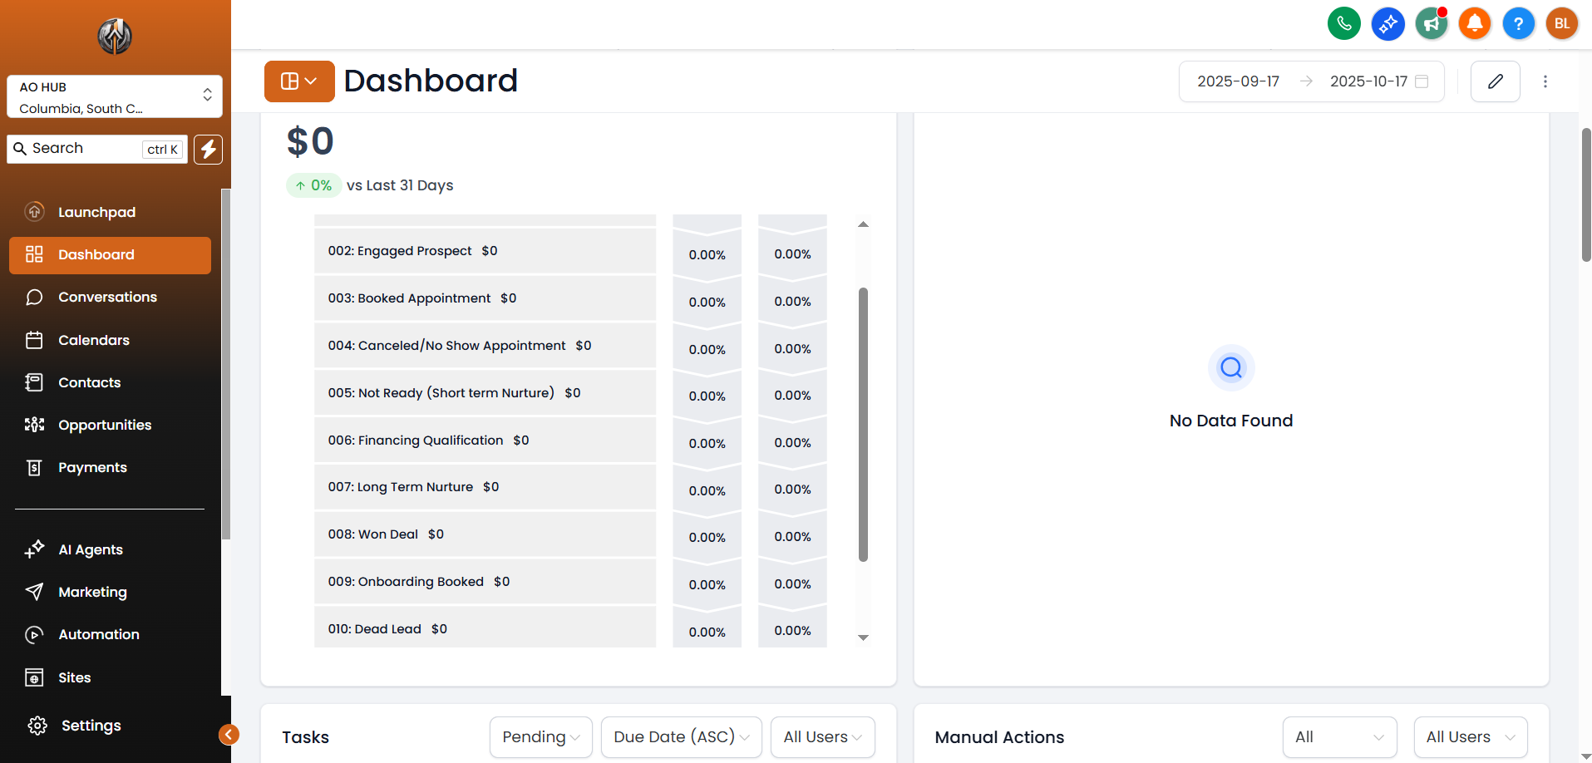Click the funnel list scrollbar thumb
The height and width of the screenshot is (763, 1592).
point(863,424)
